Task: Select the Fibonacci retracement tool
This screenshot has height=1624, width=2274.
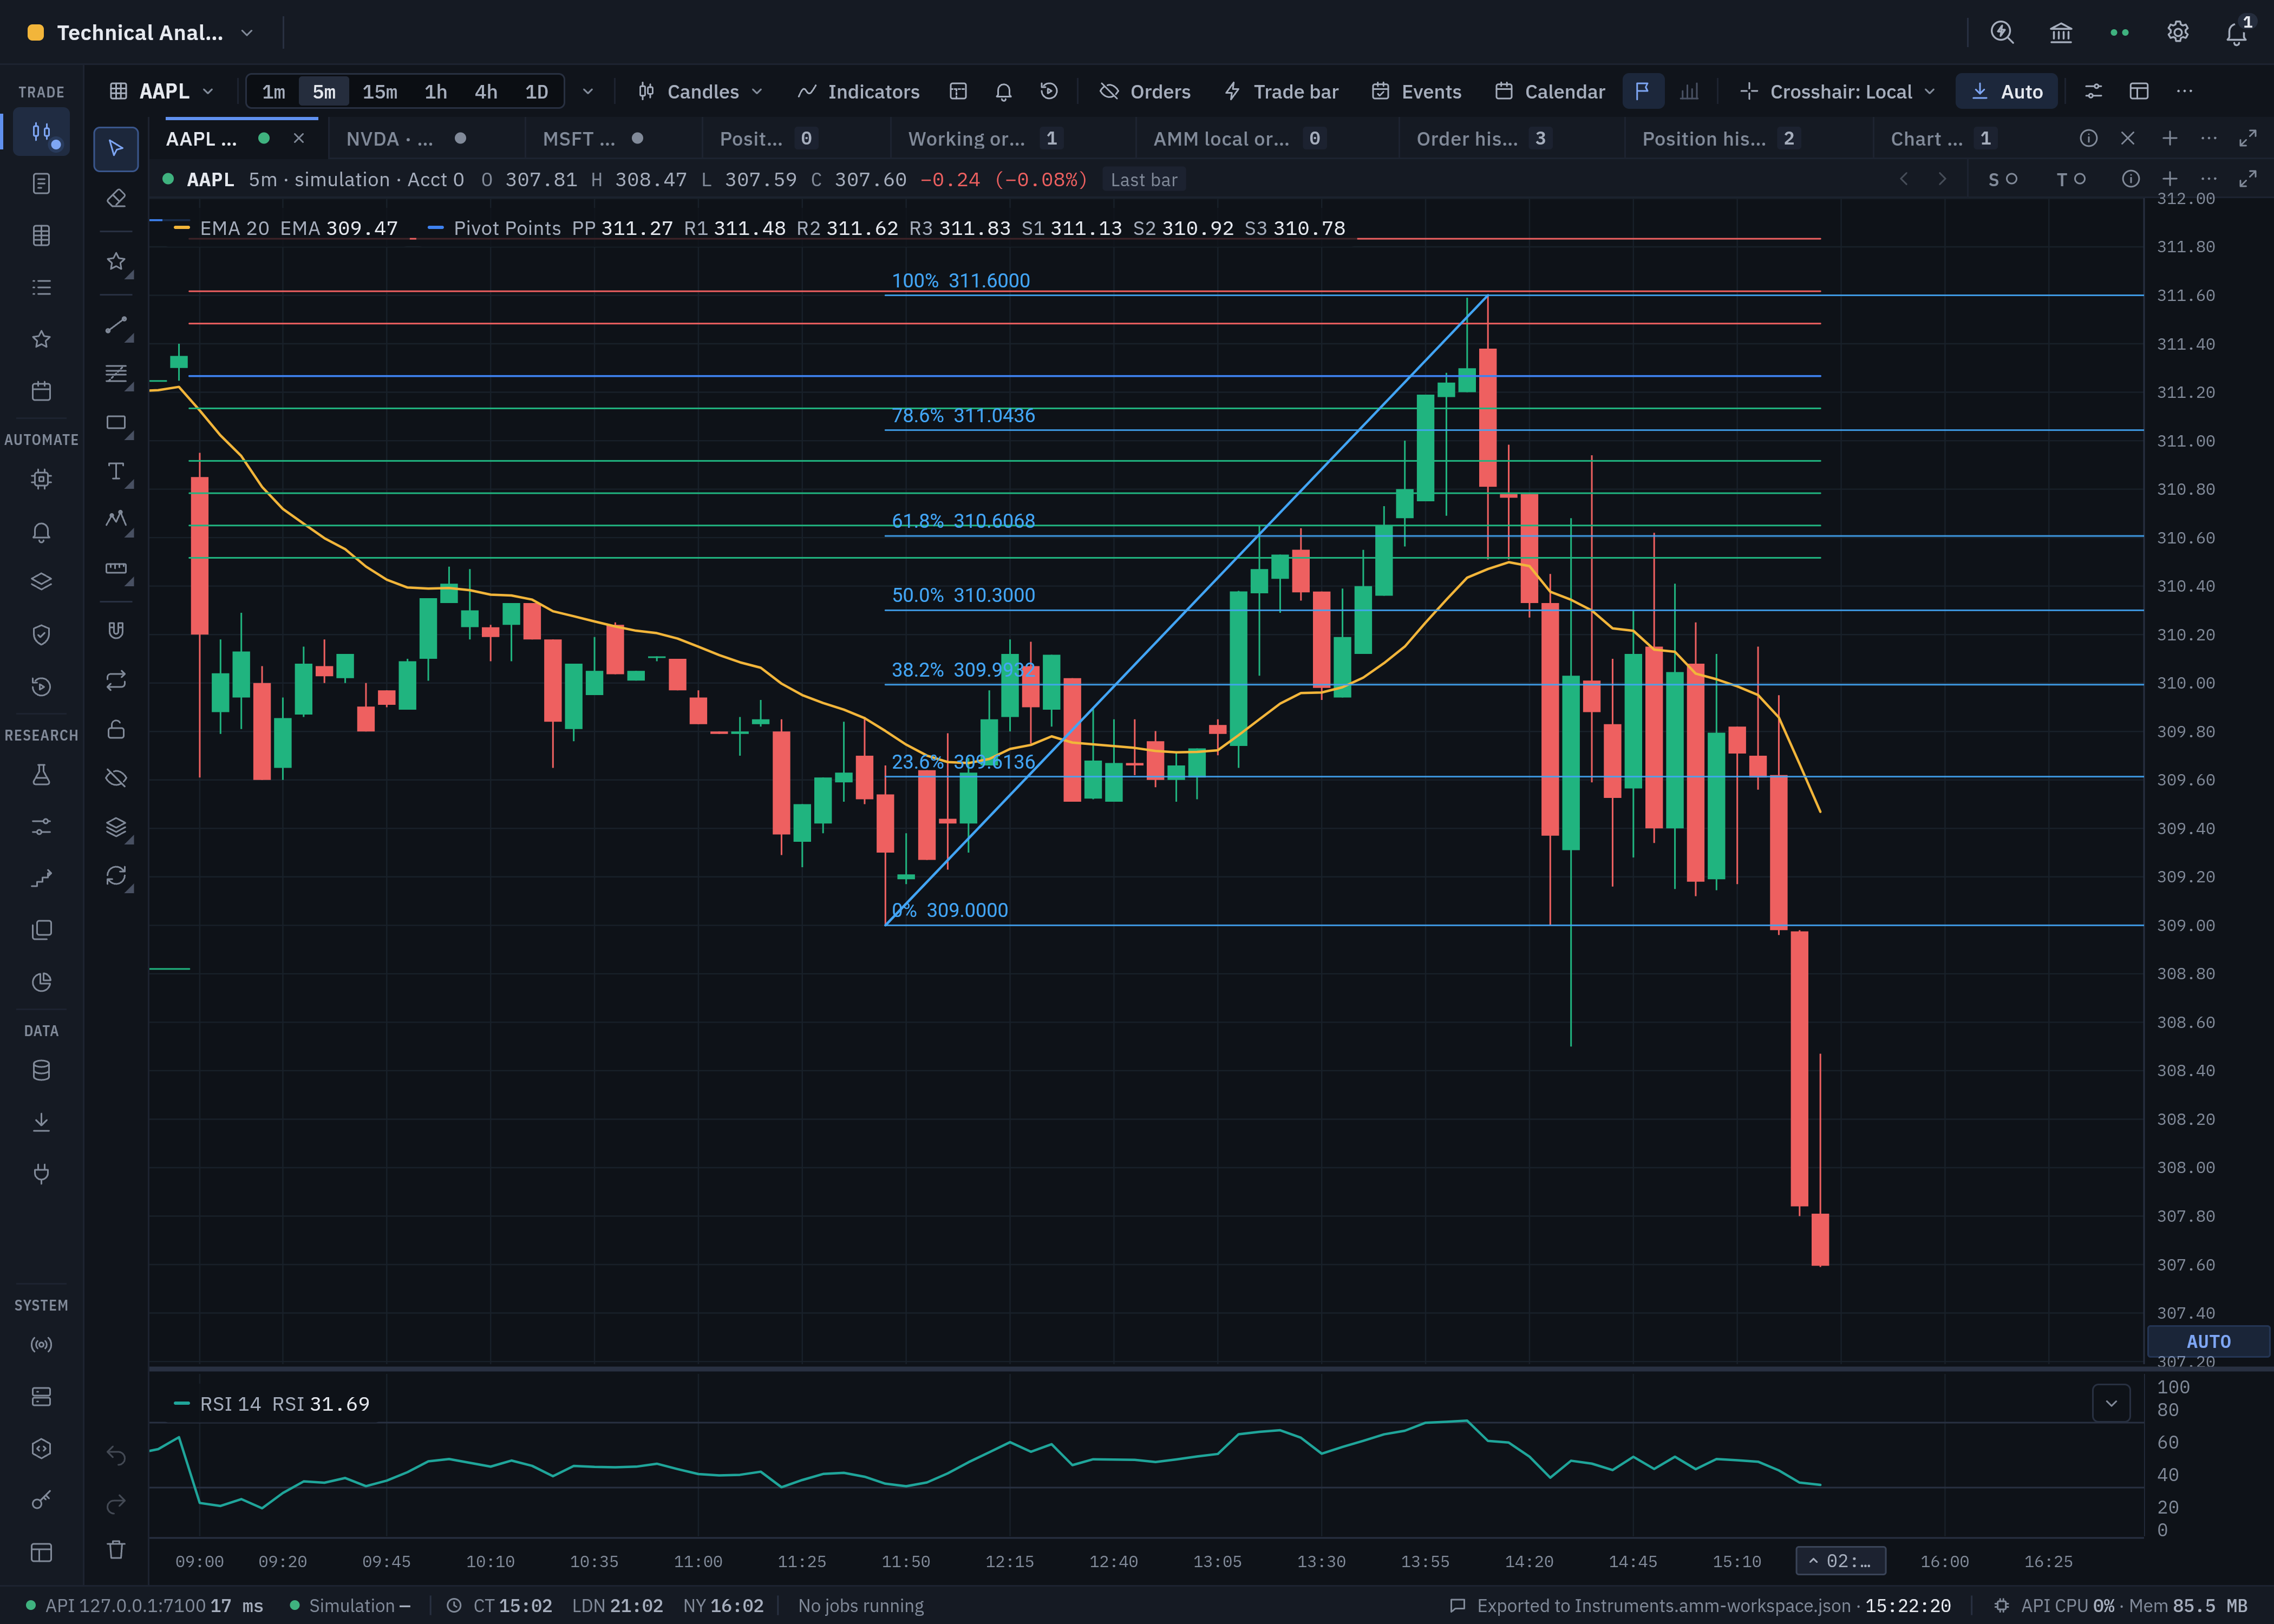Action: [x=116, y=373]
